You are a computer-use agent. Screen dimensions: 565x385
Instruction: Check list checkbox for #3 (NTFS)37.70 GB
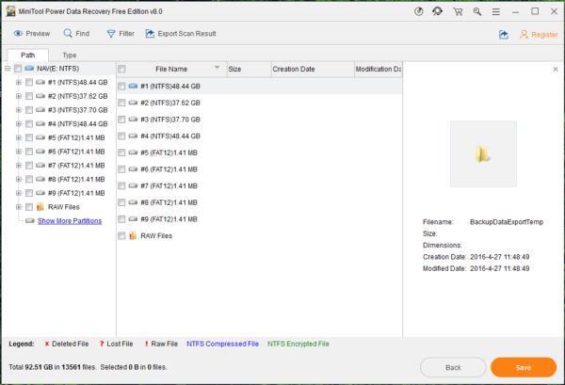121,120
